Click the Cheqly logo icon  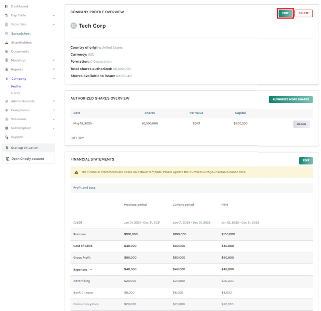[8, 159]
